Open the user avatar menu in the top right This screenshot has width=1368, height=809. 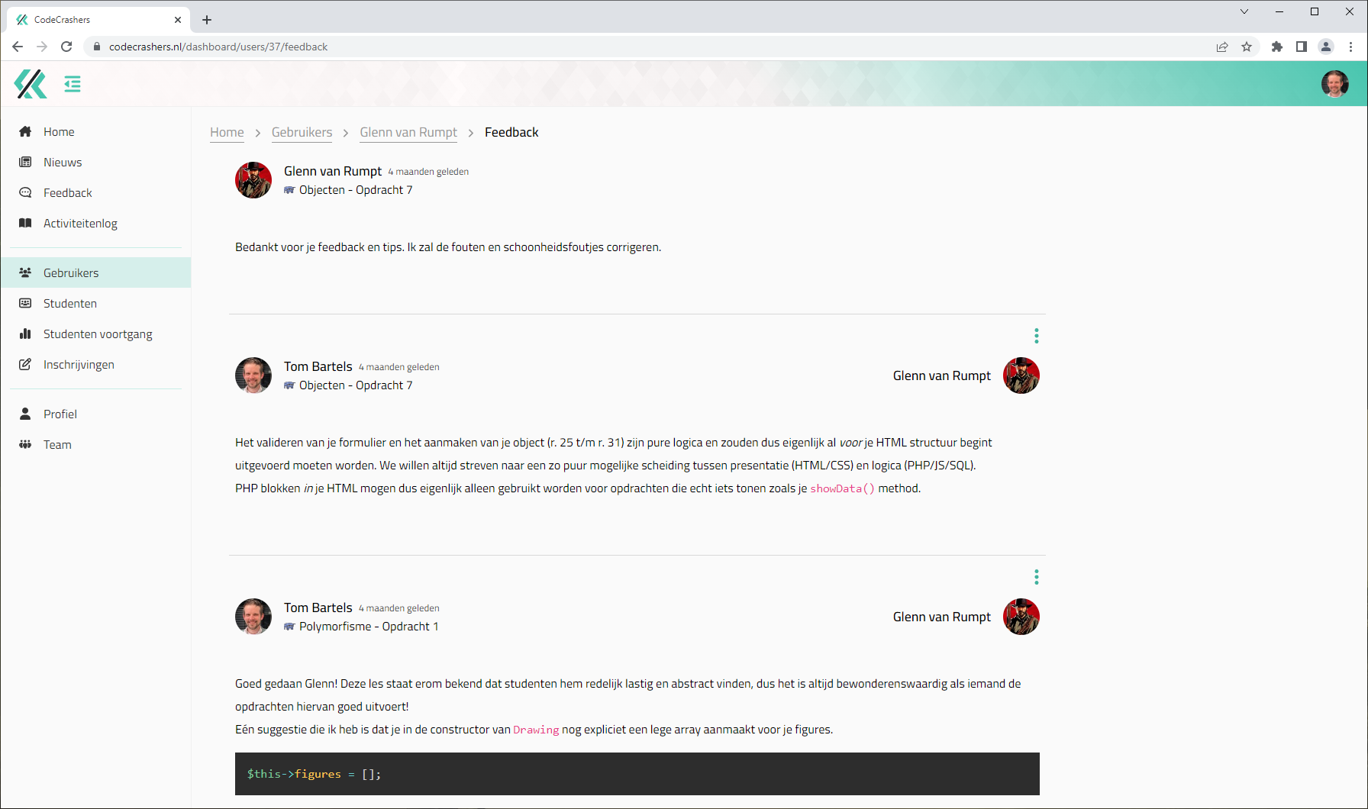click(1334, 84)
